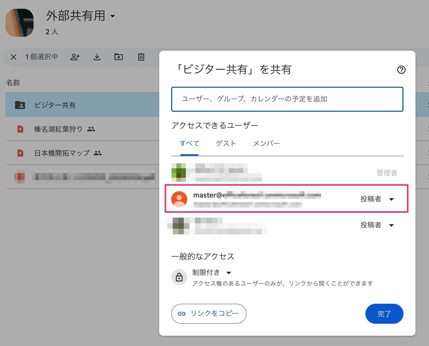Open the 外部共有用 drive dropdown

113,16
